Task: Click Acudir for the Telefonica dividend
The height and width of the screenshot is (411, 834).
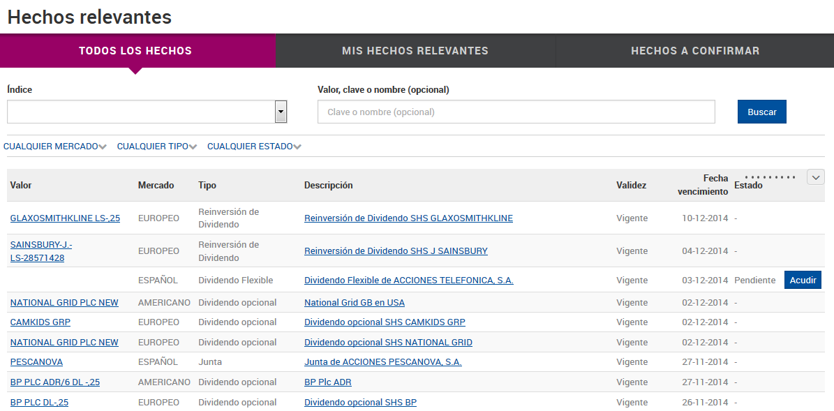Action: tap(803, 281)
